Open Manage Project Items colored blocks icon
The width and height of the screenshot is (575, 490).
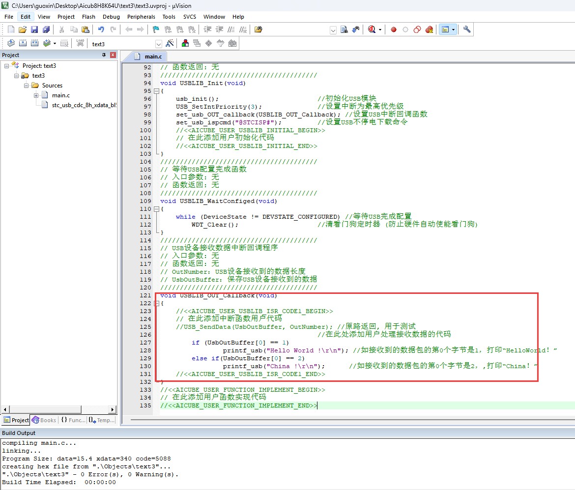click(x=185, y=44)
